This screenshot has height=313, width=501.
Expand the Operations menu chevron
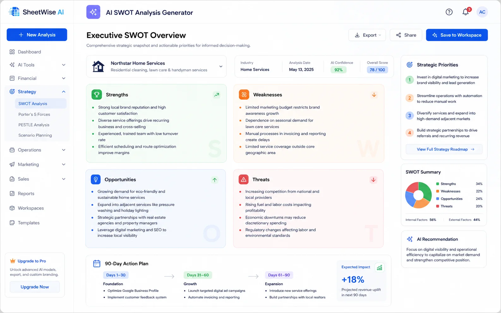63,150
